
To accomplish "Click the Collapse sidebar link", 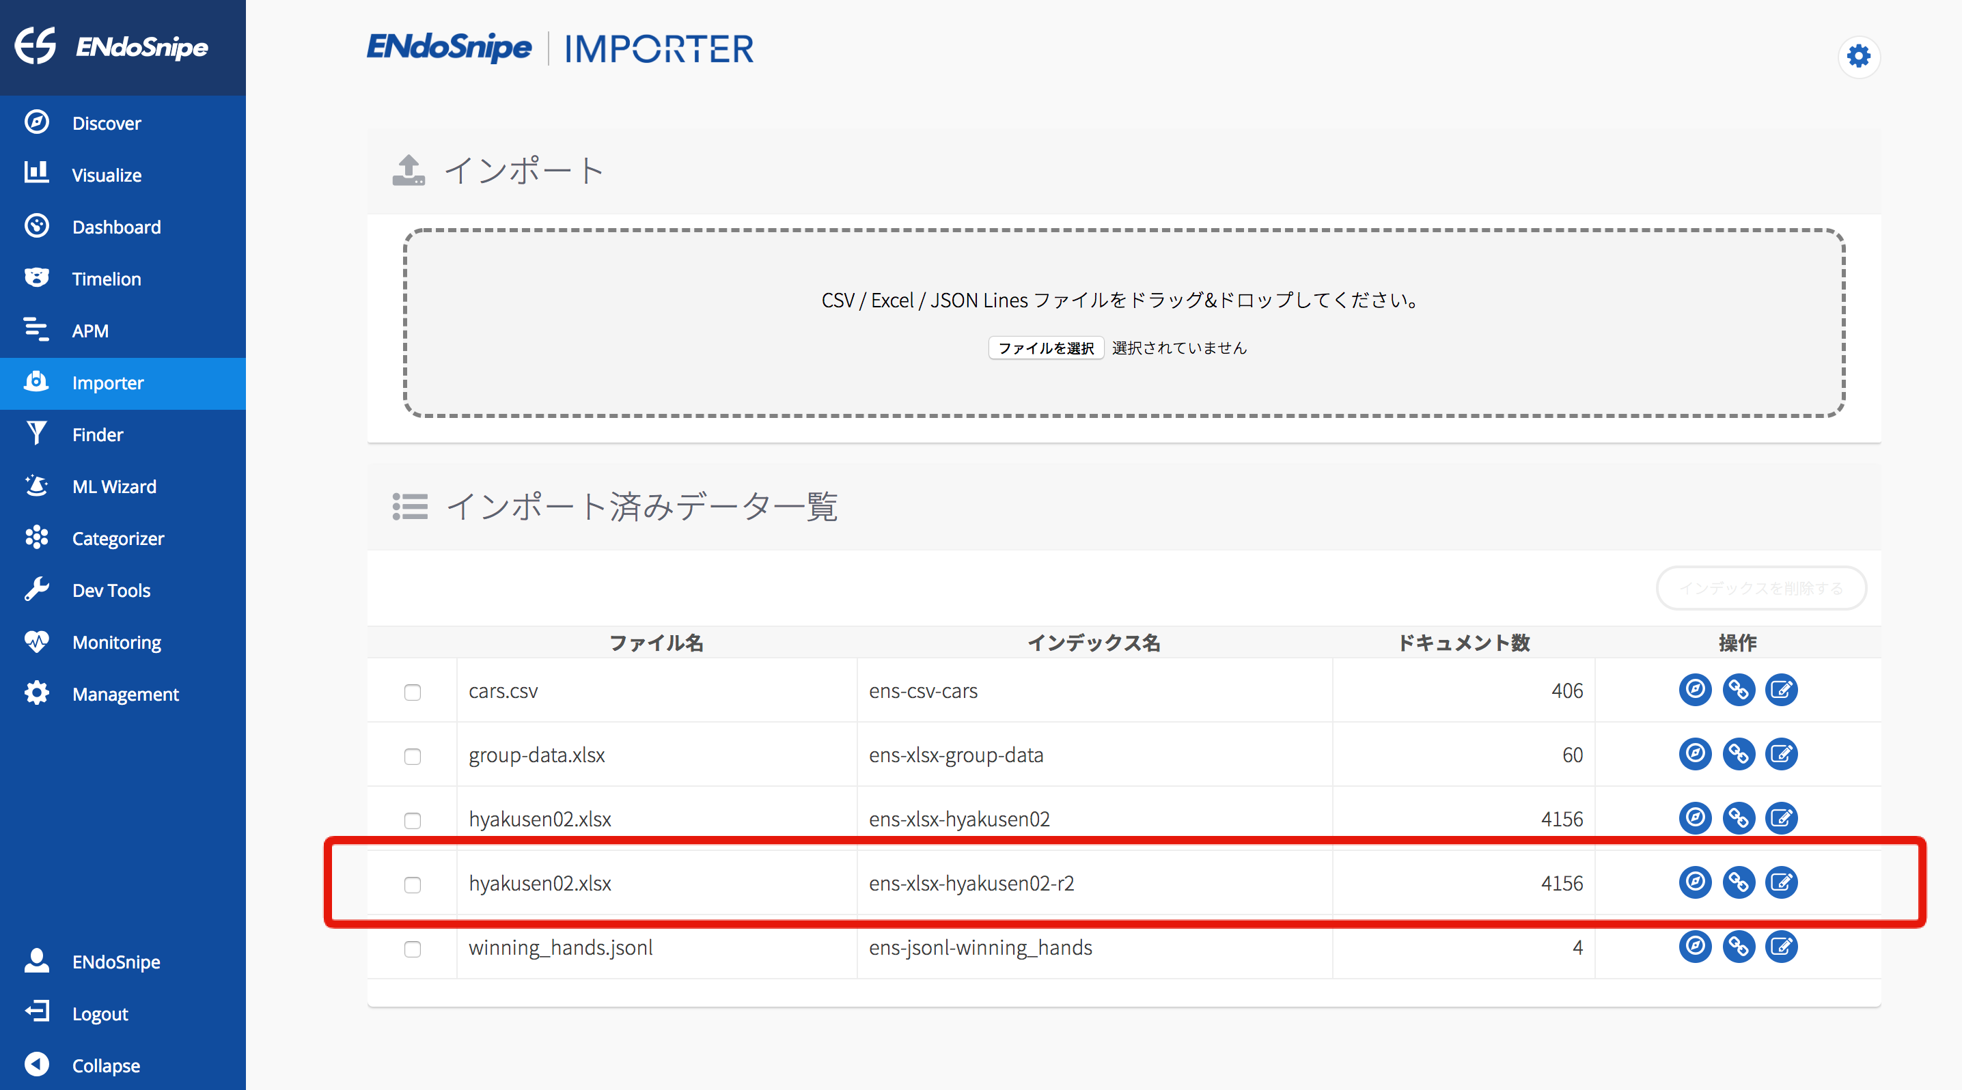I will [123, 1065].
